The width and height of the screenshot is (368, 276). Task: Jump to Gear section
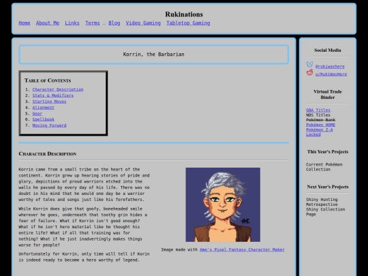click(37, 114)
